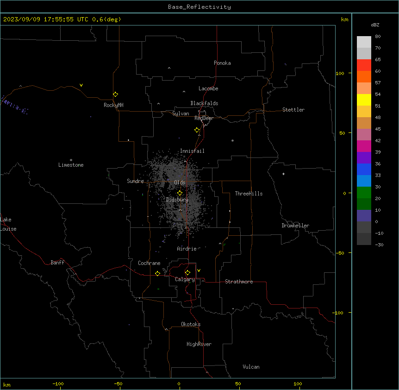Click the Sylvan label
Screen dimensions: 399x390
181,113
